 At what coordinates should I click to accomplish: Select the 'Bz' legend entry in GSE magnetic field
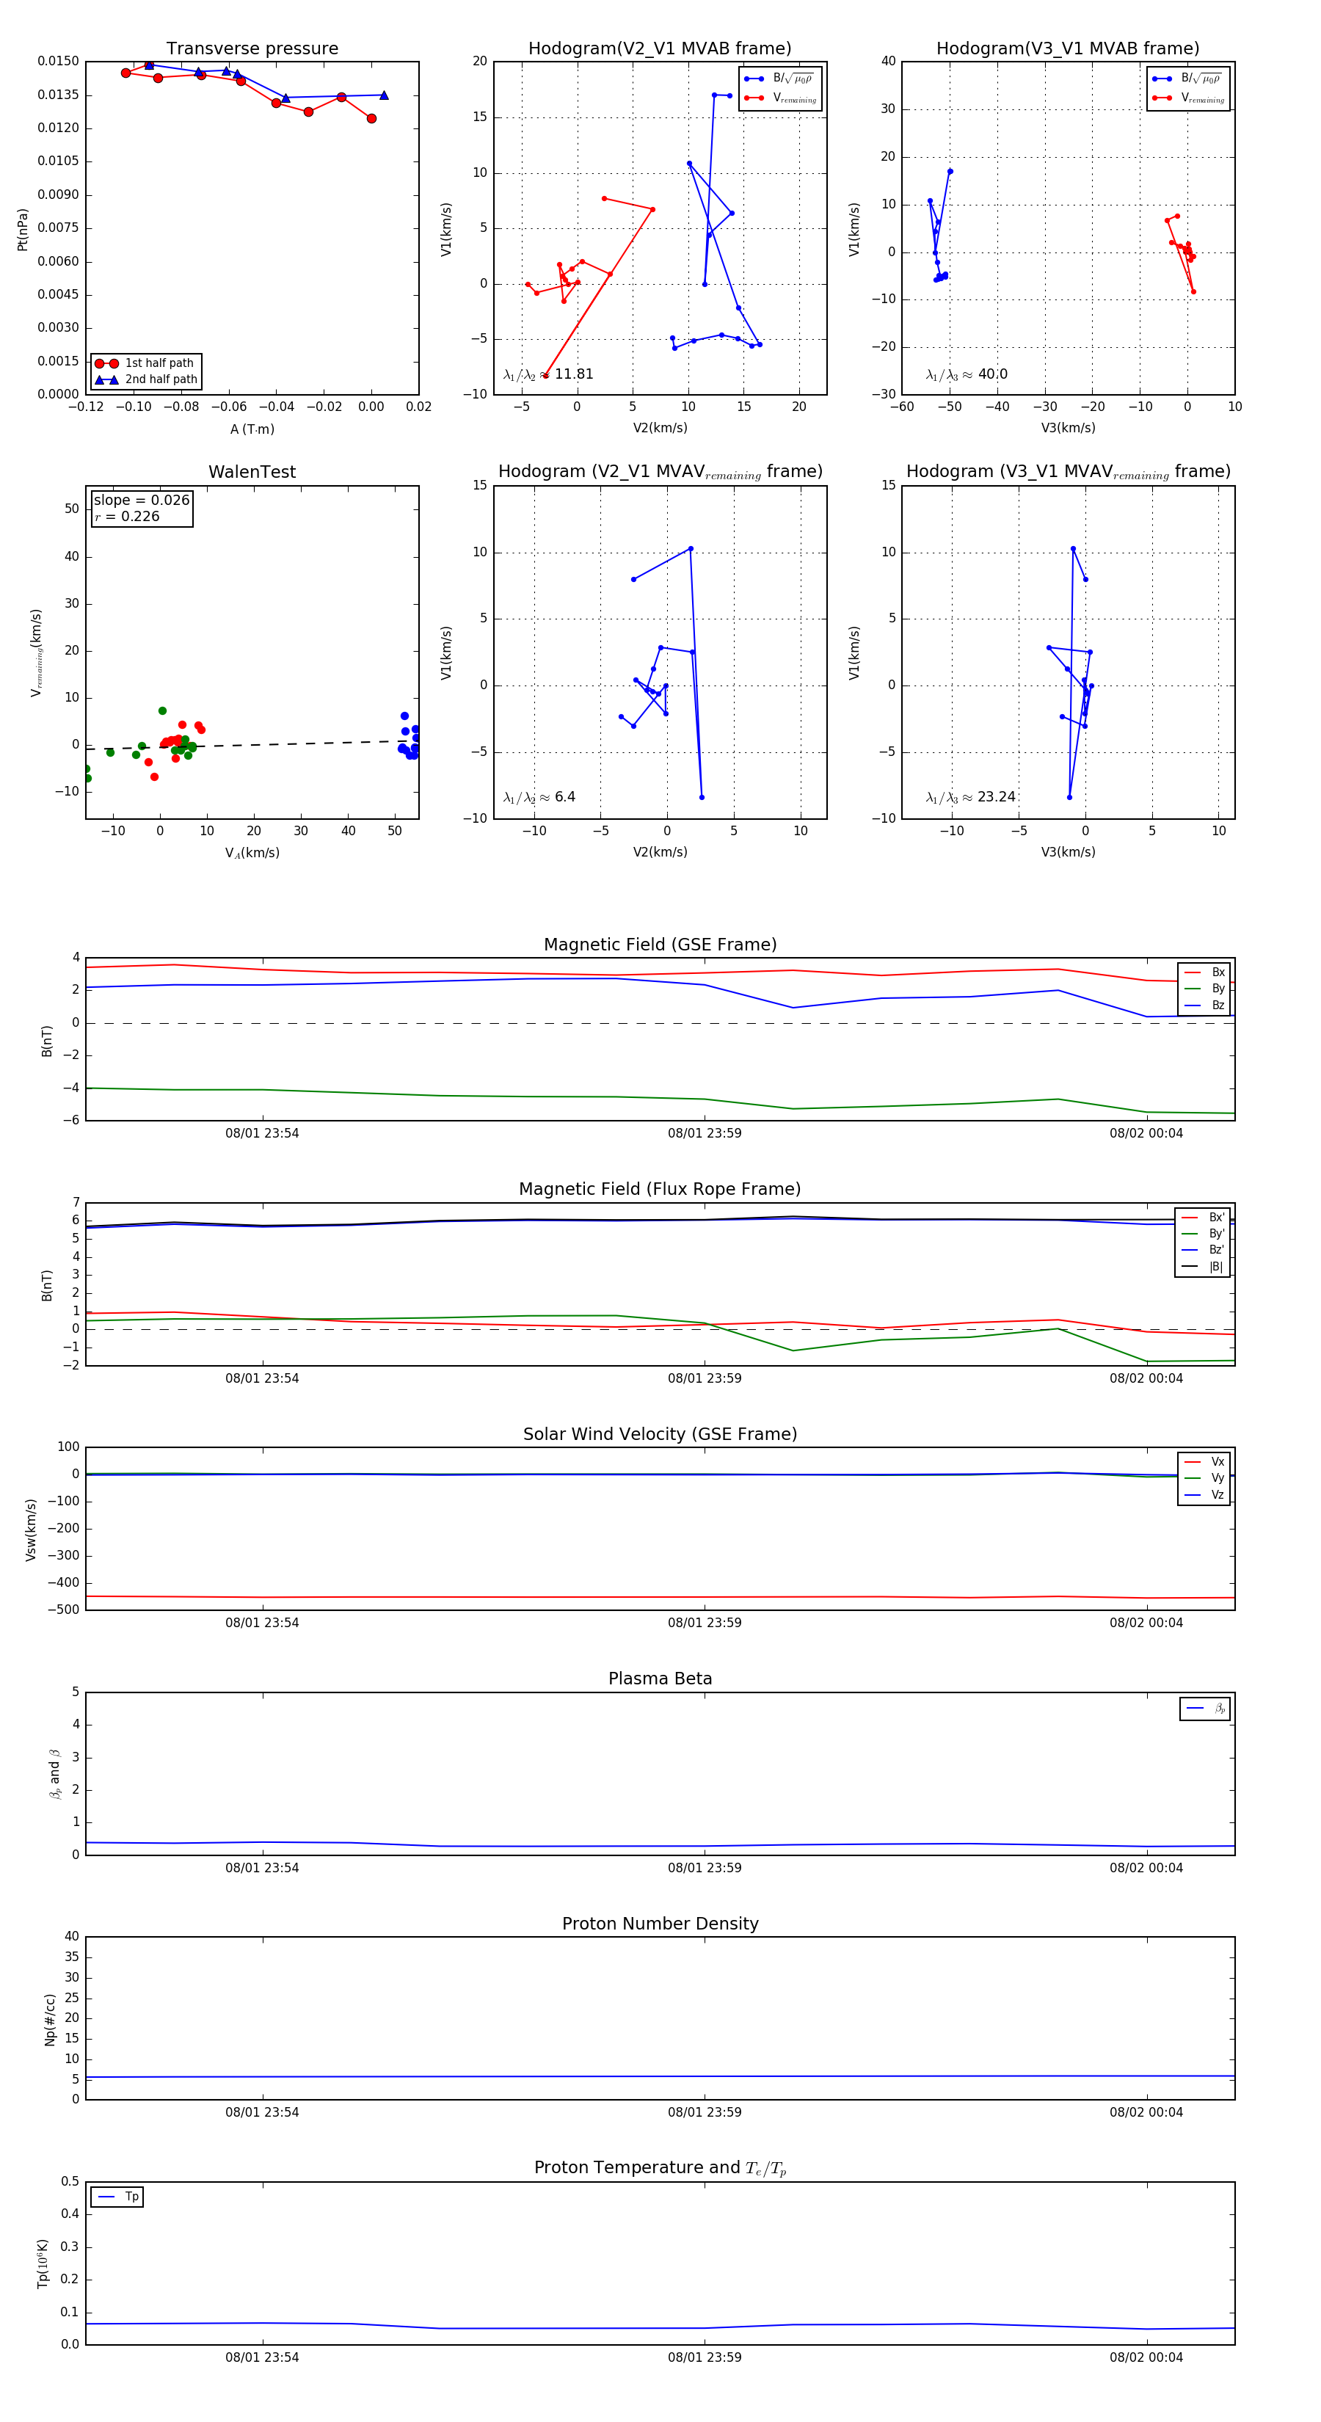point(1204,1006)
